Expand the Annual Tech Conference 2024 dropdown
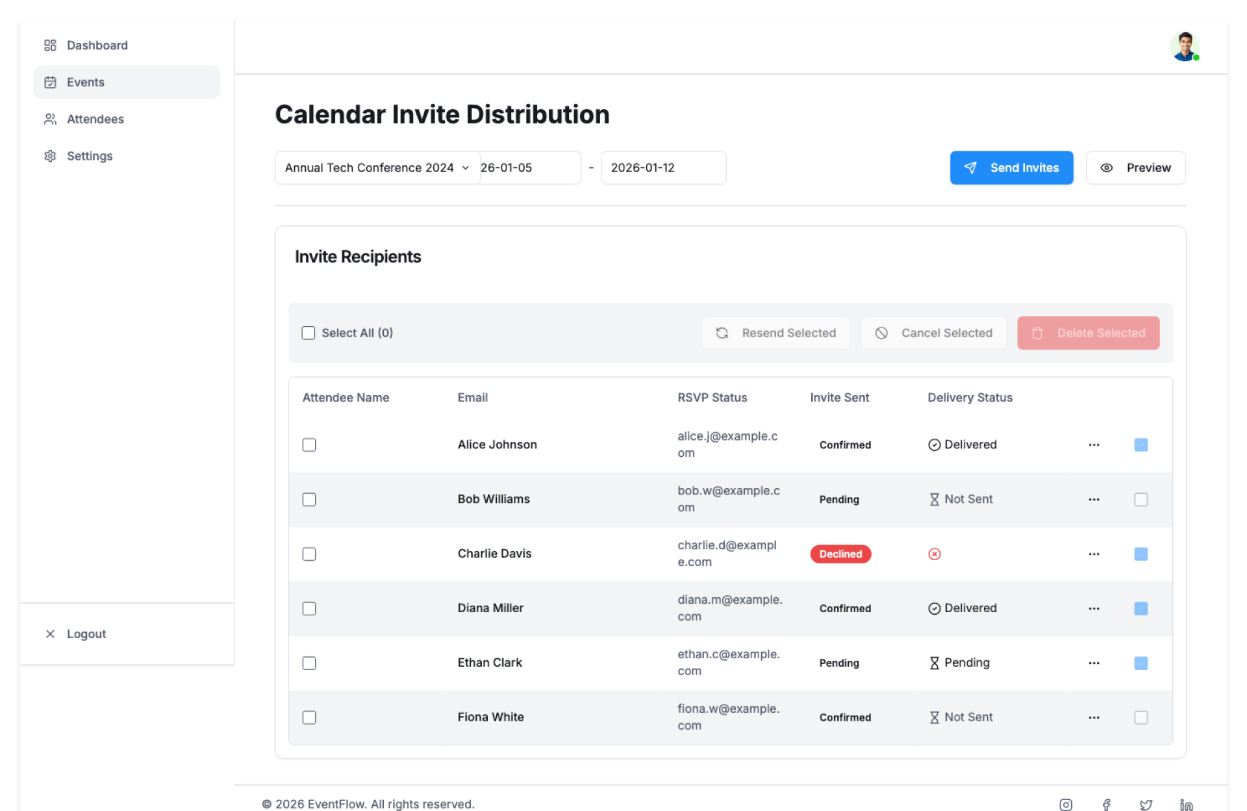Viewport: 1247px width, 811px height. tap(377, 168)
